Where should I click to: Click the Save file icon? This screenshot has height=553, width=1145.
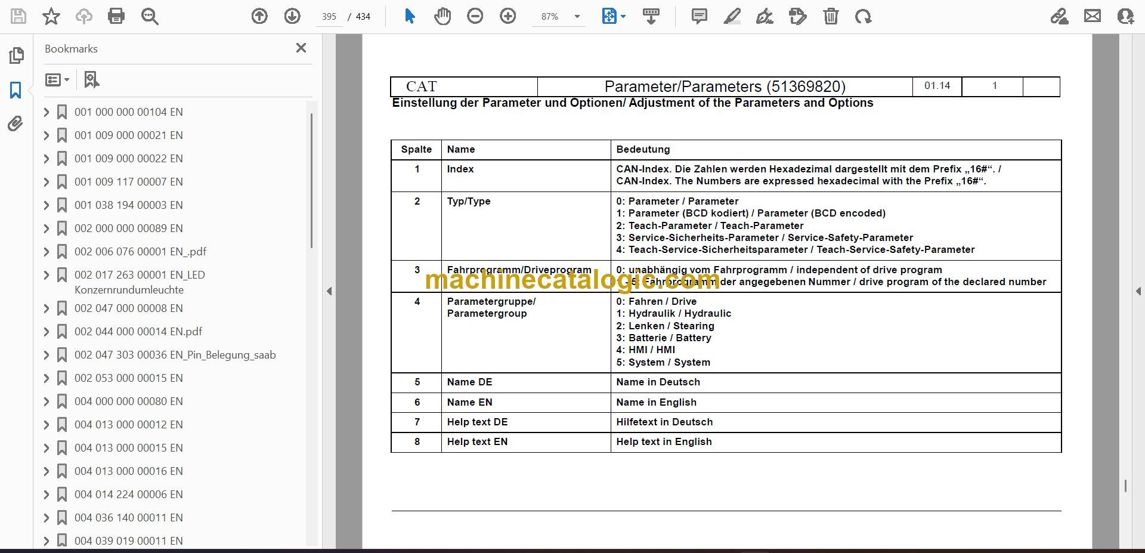pos(18,16)
